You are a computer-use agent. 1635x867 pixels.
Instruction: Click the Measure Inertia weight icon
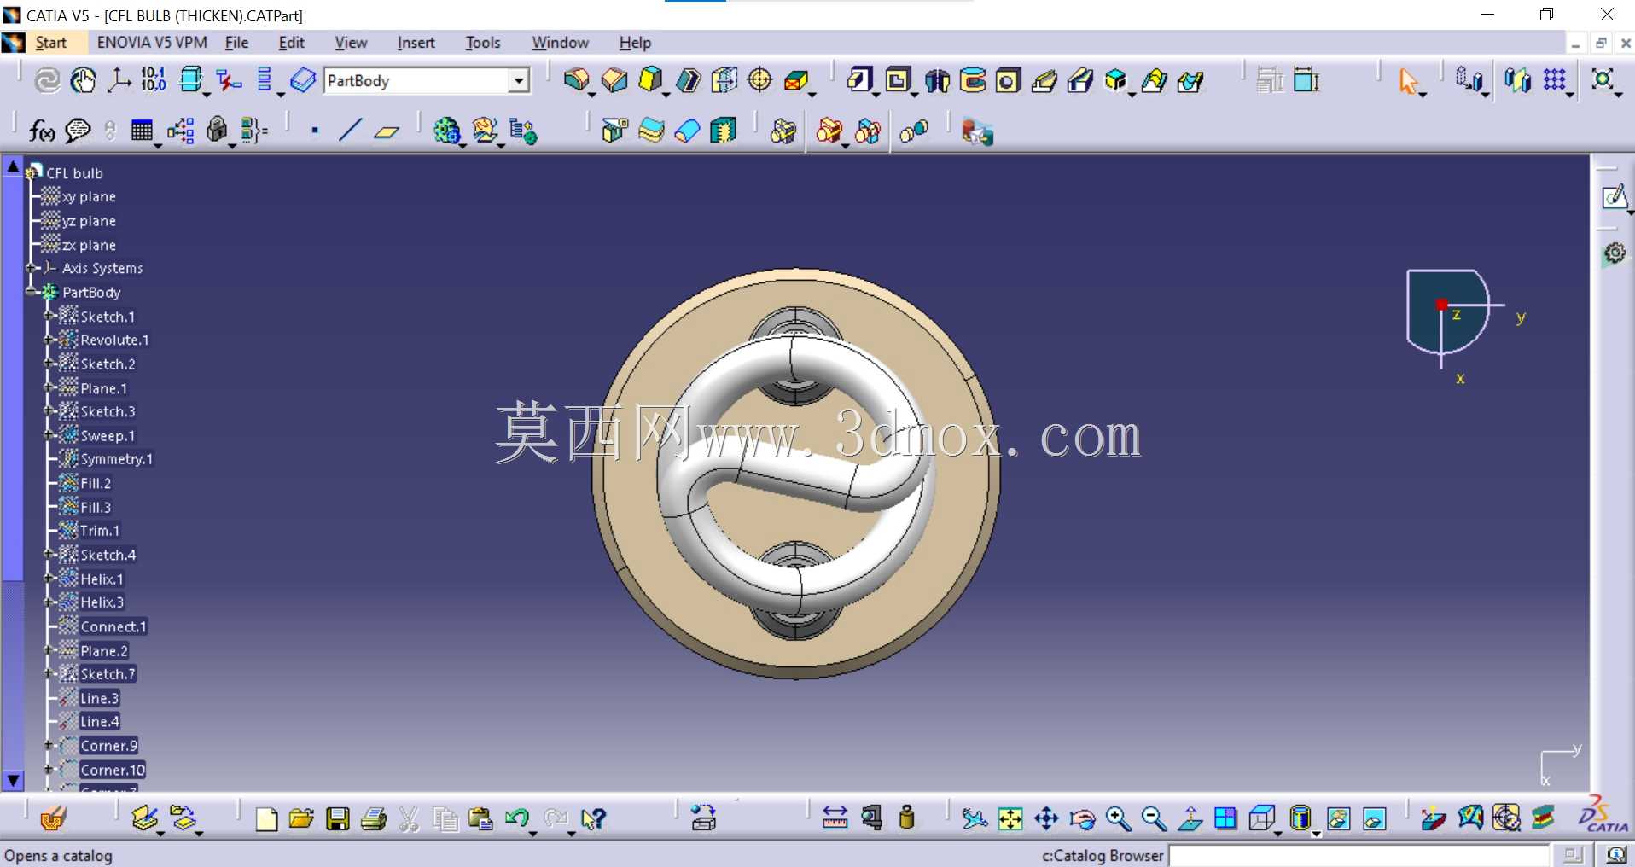point(907,818)
